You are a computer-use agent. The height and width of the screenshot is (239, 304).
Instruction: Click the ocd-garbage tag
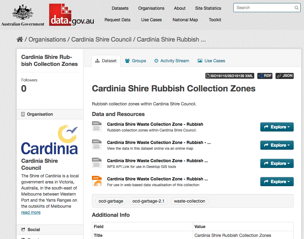coord(111,201)
